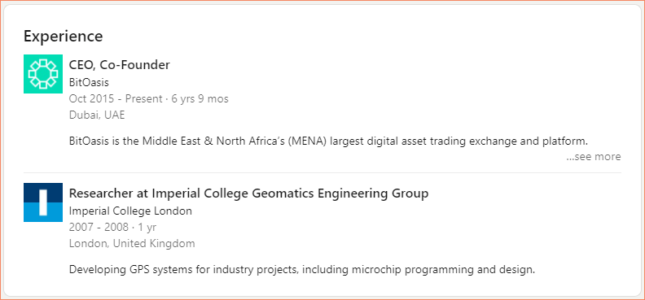The image size is (645, 300).
Task: Open the CEO, Co-Founder position title
Action: point(119,65)
